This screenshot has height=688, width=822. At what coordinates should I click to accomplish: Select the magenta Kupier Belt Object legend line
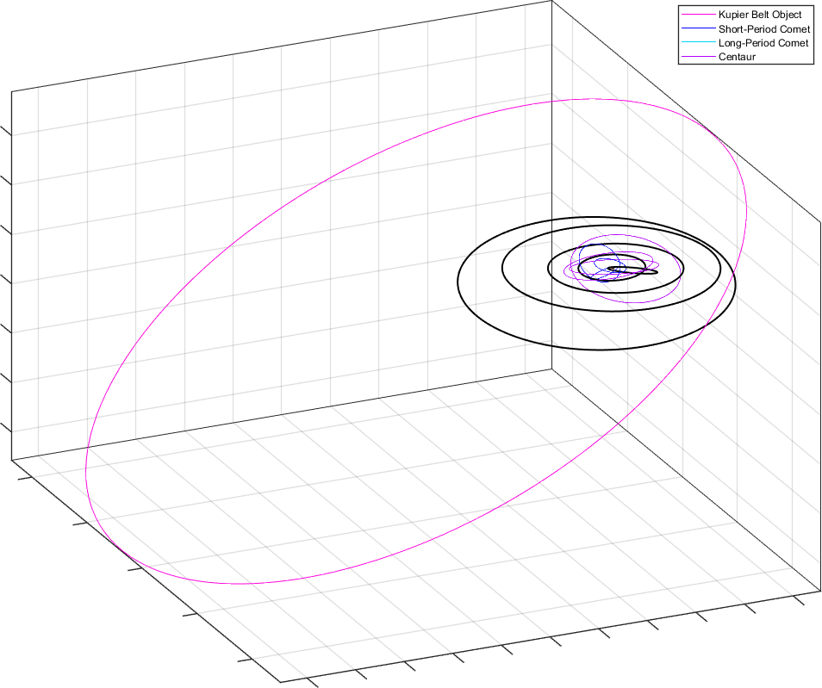[x=698, y=15]
